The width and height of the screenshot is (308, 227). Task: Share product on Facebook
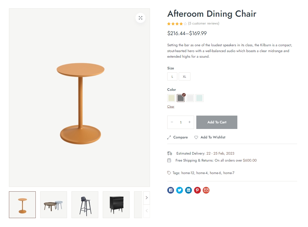tap(171, 190)
